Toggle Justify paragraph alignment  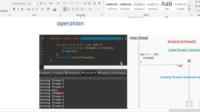coord(77,9)
